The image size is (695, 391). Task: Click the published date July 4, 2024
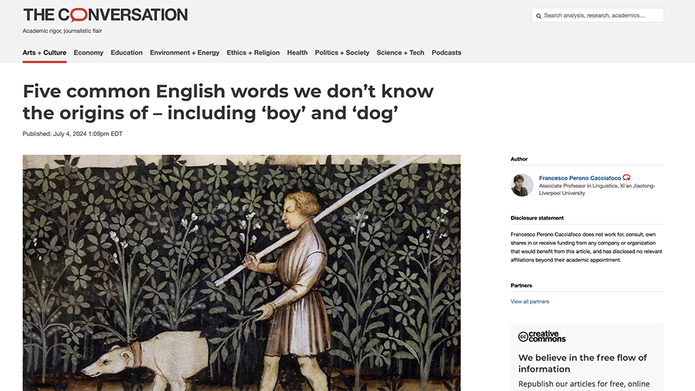[72, 134]
